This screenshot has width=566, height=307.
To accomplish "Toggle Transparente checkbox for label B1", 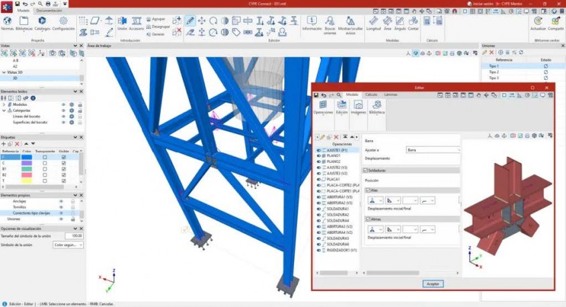I will tap(45, 169).
